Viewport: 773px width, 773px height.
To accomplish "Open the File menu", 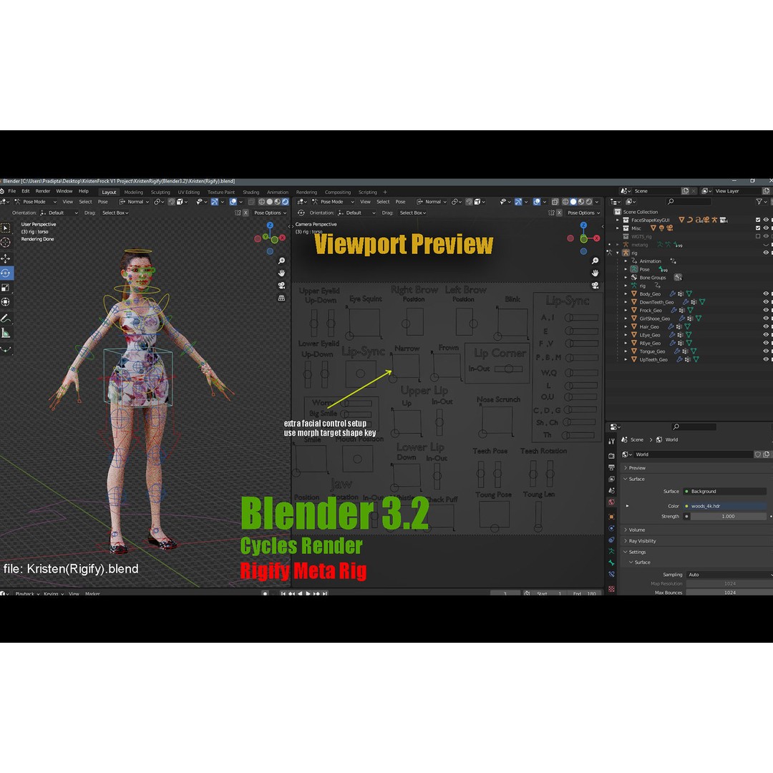I will point(12,191).
